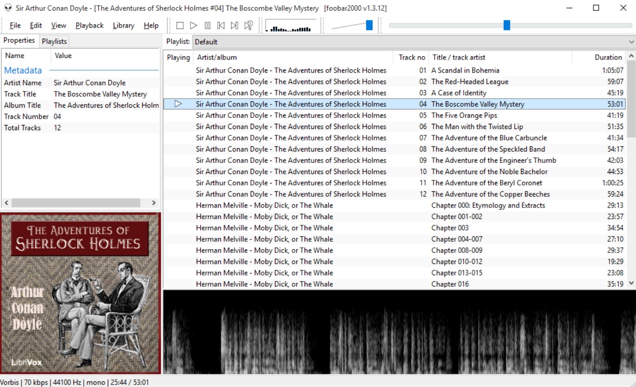Click the Track no column header
The height and width of the screenshot is (387, 636).
click(411, 57)
